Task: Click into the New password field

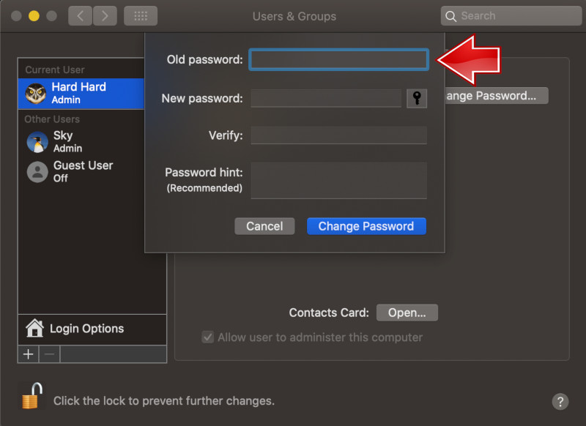Action: tap(326, 98)
